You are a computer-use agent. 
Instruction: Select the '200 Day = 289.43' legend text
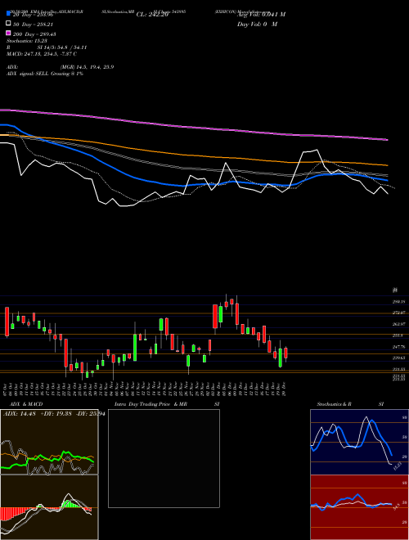35,34
